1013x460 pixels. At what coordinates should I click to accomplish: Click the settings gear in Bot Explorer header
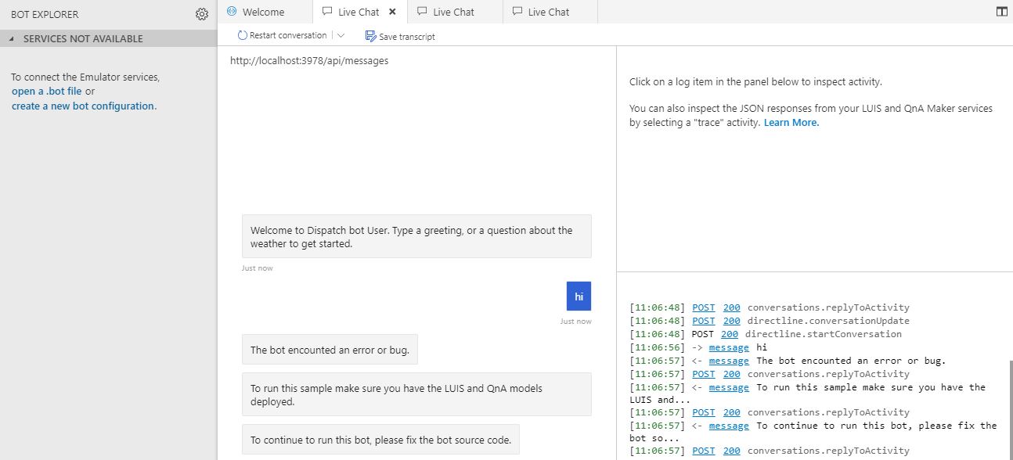[202, 13]
